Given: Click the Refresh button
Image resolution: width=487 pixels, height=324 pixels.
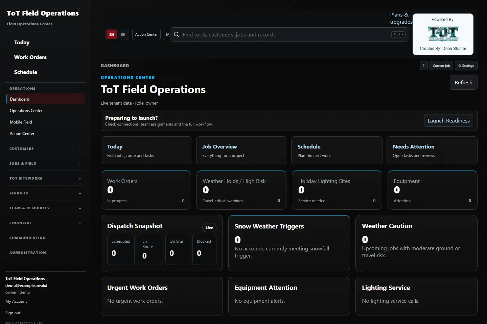Looking at the screenshot, I should (x=464, y=82).
